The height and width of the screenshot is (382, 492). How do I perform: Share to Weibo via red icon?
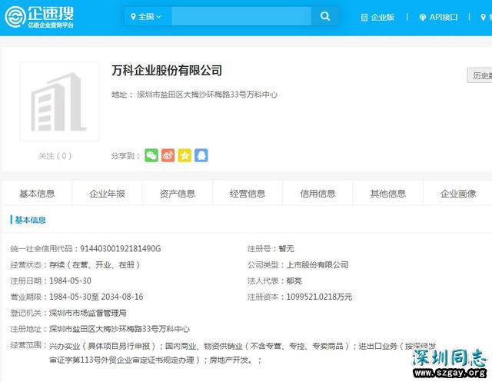(x=168, y=155)
